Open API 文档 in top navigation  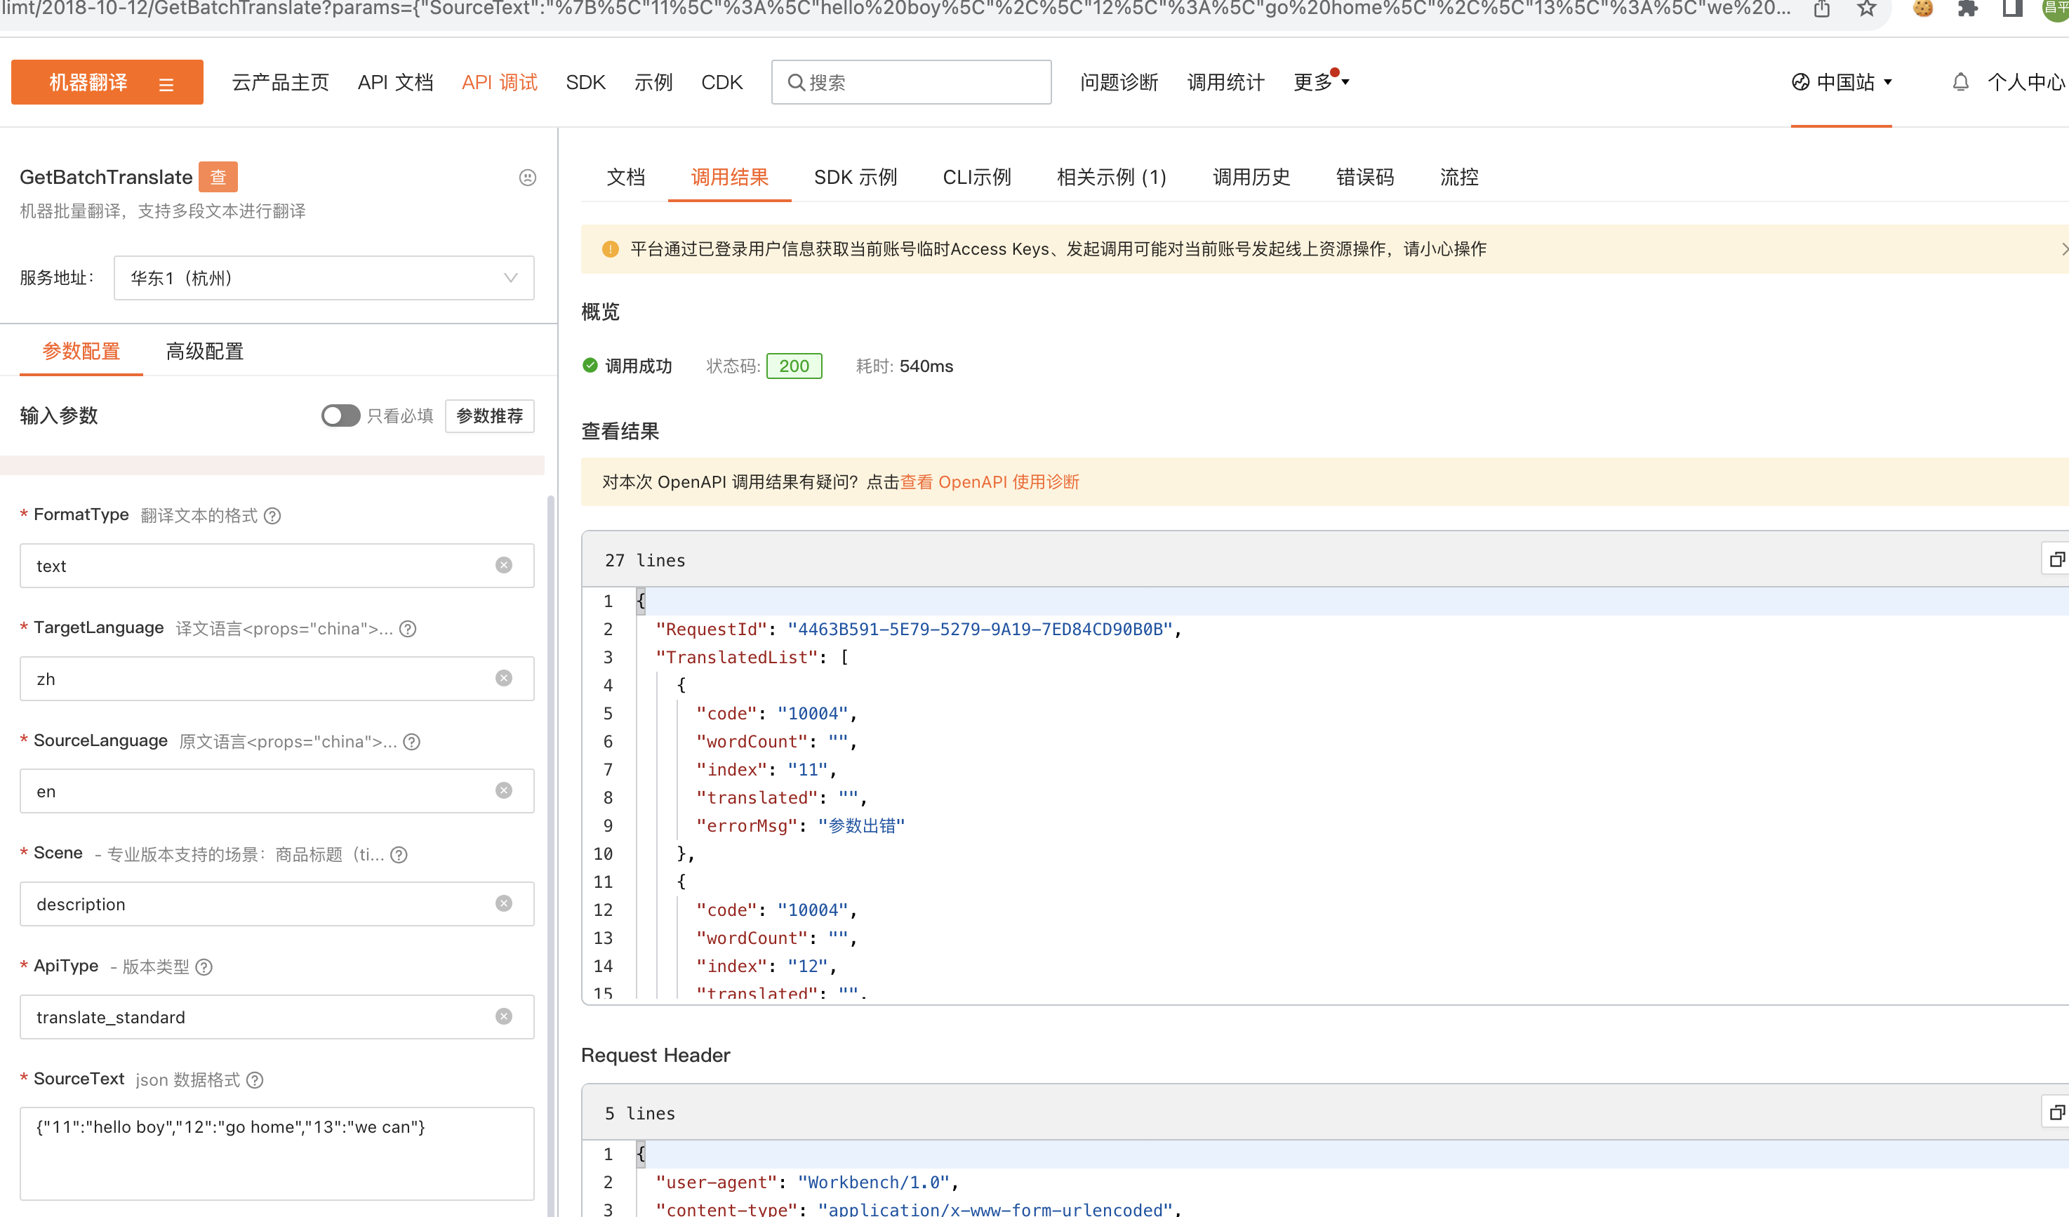[396, 82]
